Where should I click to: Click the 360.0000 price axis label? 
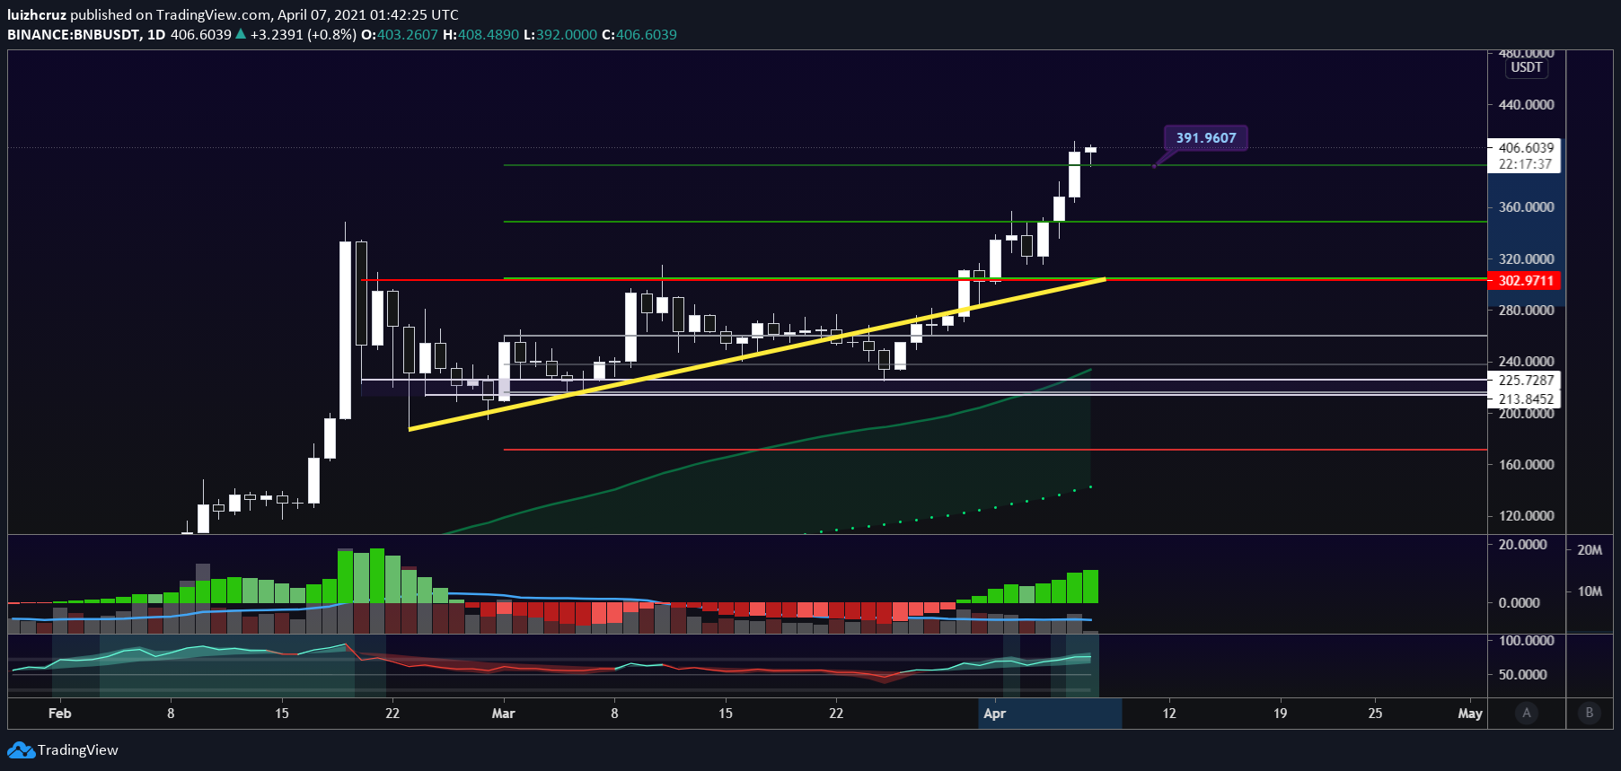pyautogui.click(x=1526, y=207)
